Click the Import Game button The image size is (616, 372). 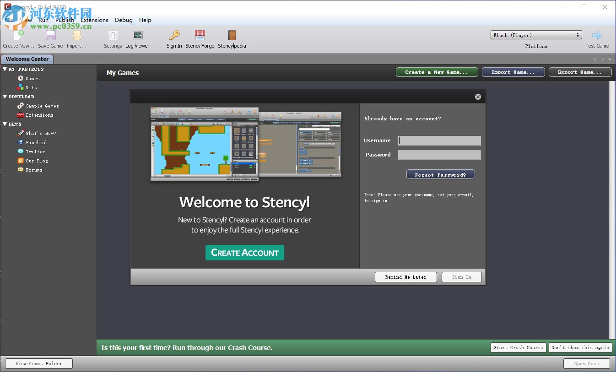click(x=513, y=72)
